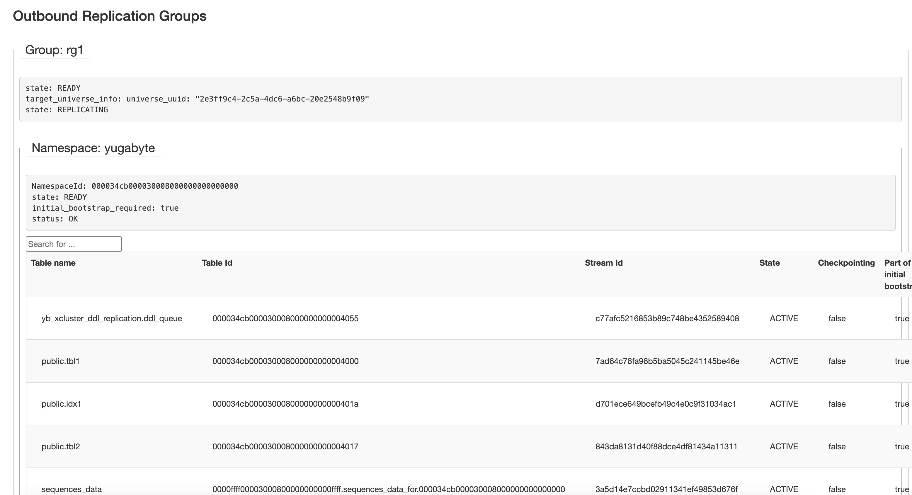
Task: Click the Table name column header
Action: click(53, 263)
